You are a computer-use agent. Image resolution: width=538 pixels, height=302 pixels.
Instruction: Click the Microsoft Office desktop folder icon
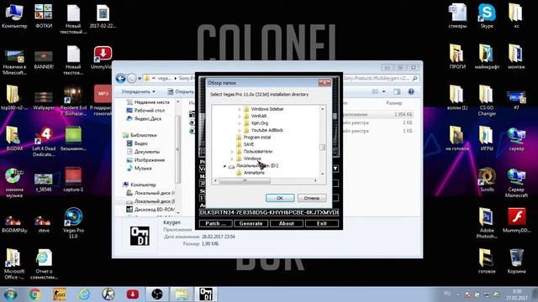[14, 263]
